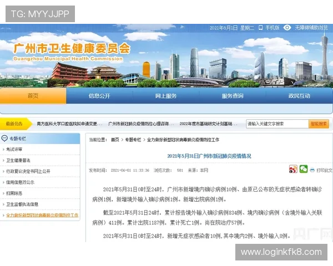Image resolution: width=333 pixels, height=266 pixels.
Task: Open 信用信息双公示 sidebar item
Action: tap(20, 182)
